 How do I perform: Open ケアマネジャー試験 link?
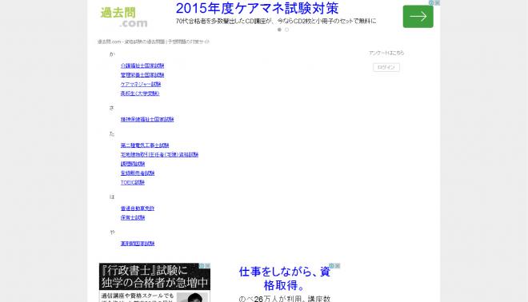pos(141,84)
